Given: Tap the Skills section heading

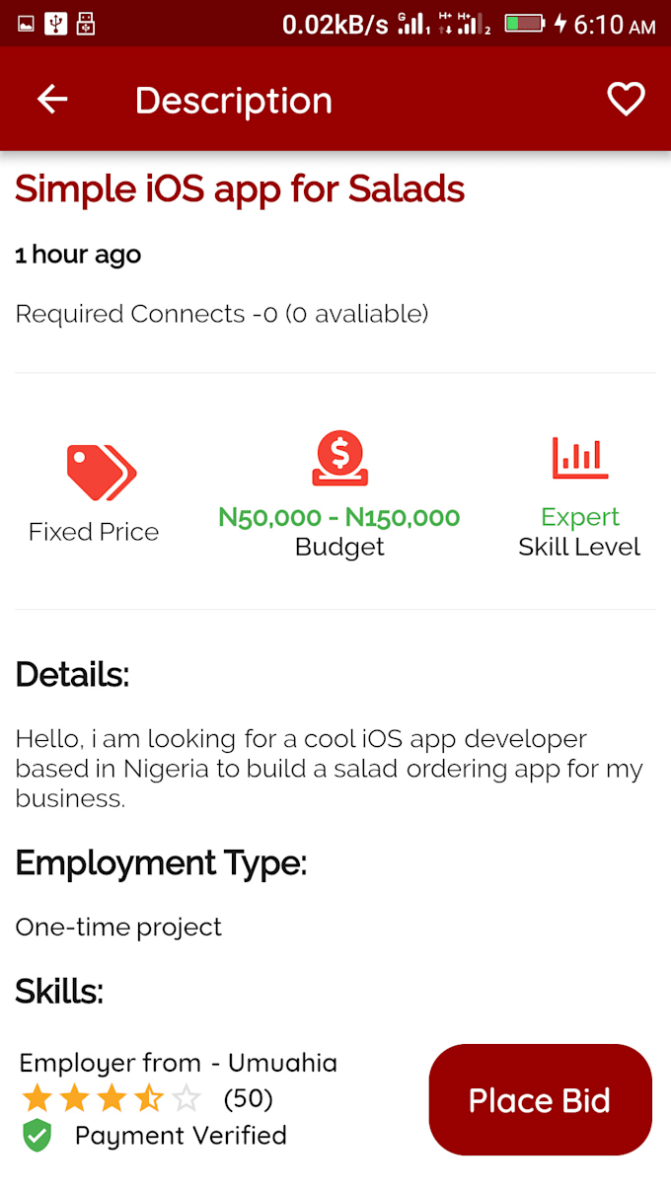Looking at the screenshot, I should pos(58,992).
